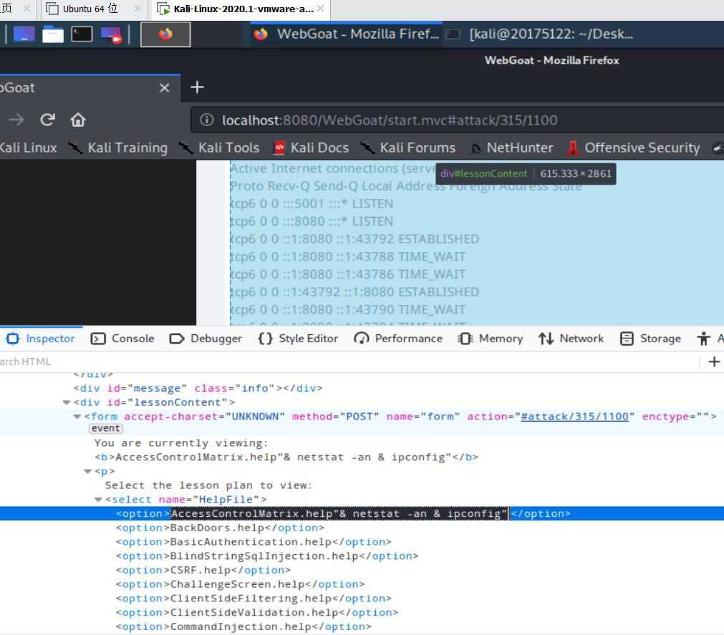
Task: Select the BlindStringSqlInjection.help option node
Action: coord(267,556)
